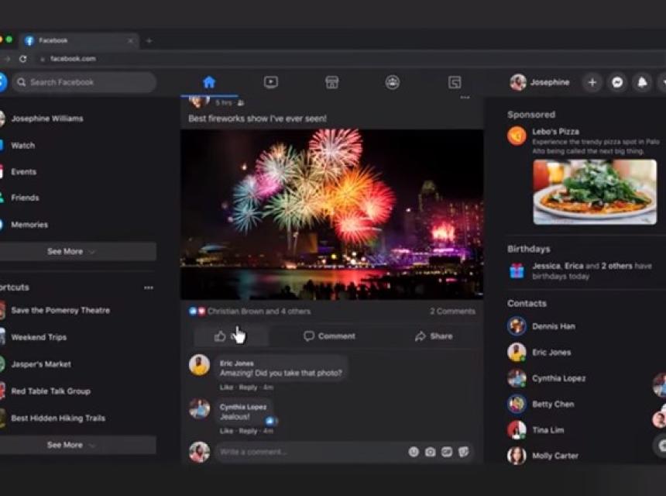Click the plus Create button
The image size is (666, 496).
[592, 82]
